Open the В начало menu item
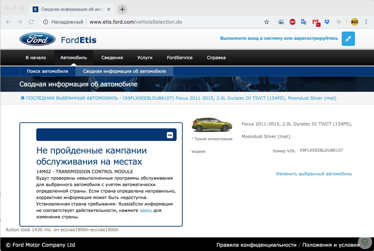Screen dimensions: 374x251 pyautogui.click(x=36, y=58)
